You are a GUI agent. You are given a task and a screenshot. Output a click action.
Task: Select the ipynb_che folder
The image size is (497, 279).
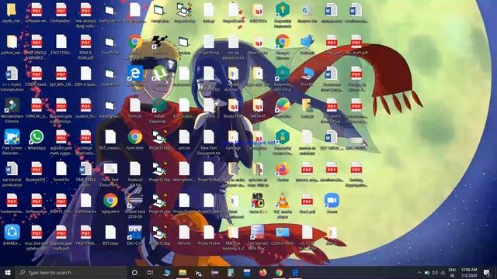pos(12,12)
